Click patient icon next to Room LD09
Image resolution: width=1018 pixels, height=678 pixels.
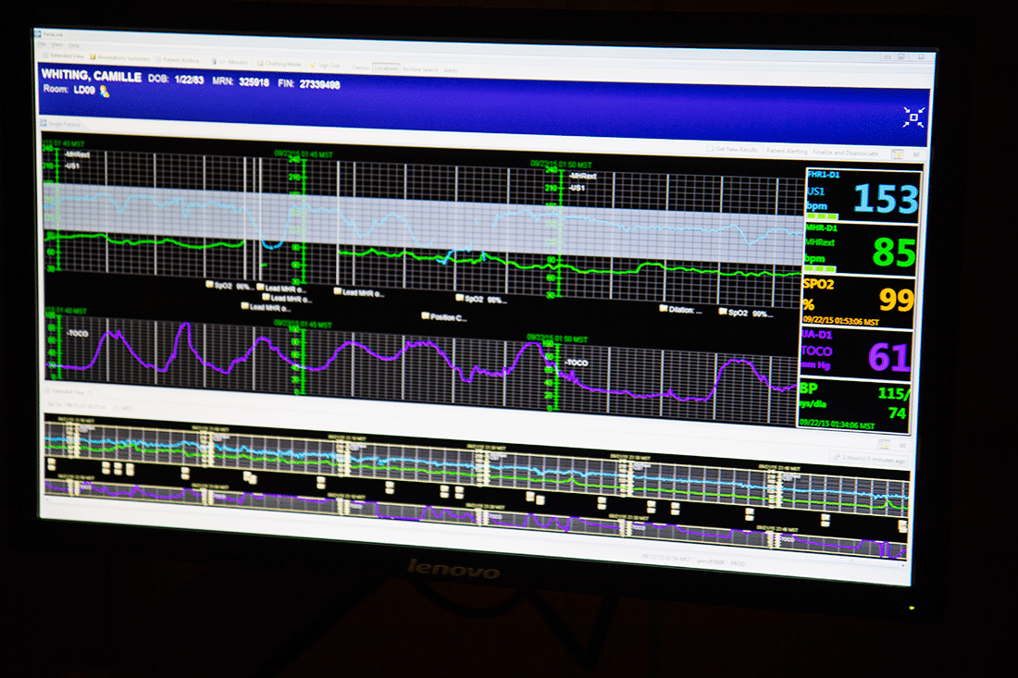(105, 92)
